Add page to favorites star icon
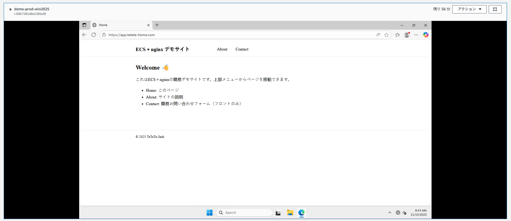The image size is (511, 221). point(387,35)
